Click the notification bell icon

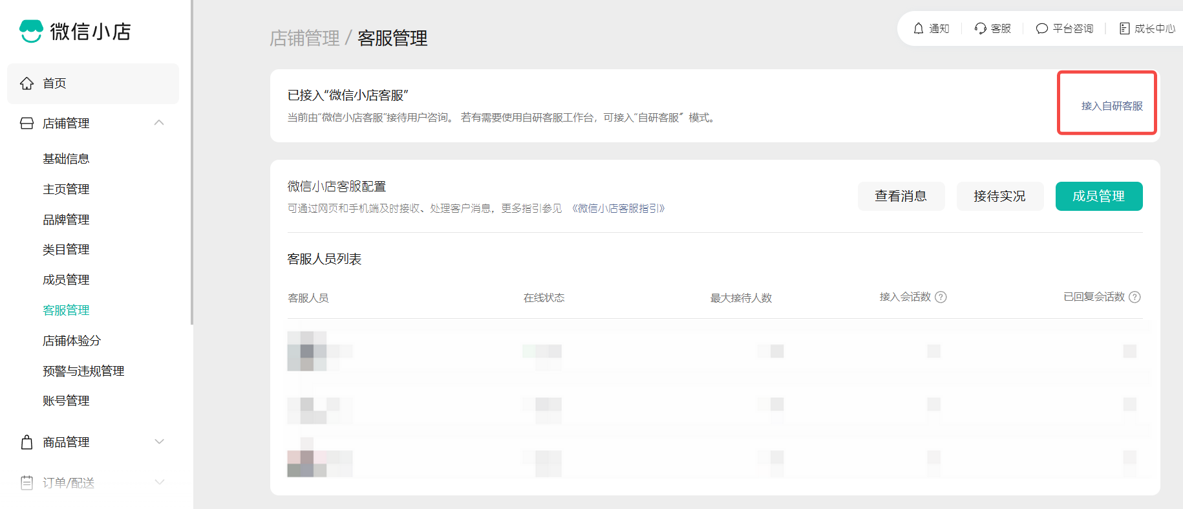918,28
